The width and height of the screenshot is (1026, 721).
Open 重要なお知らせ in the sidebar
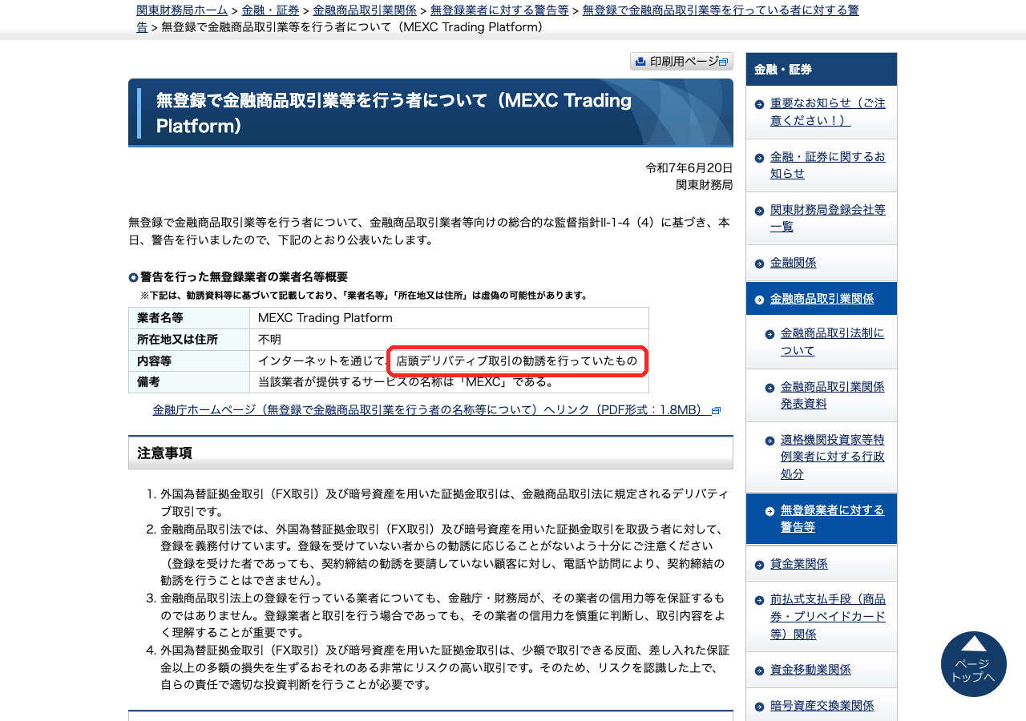(828, 112)
